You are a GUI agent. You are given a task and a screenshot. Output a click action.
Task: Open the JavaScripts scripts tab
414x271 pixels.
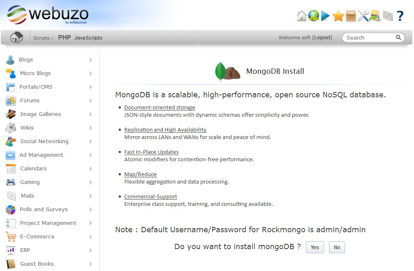88,38
